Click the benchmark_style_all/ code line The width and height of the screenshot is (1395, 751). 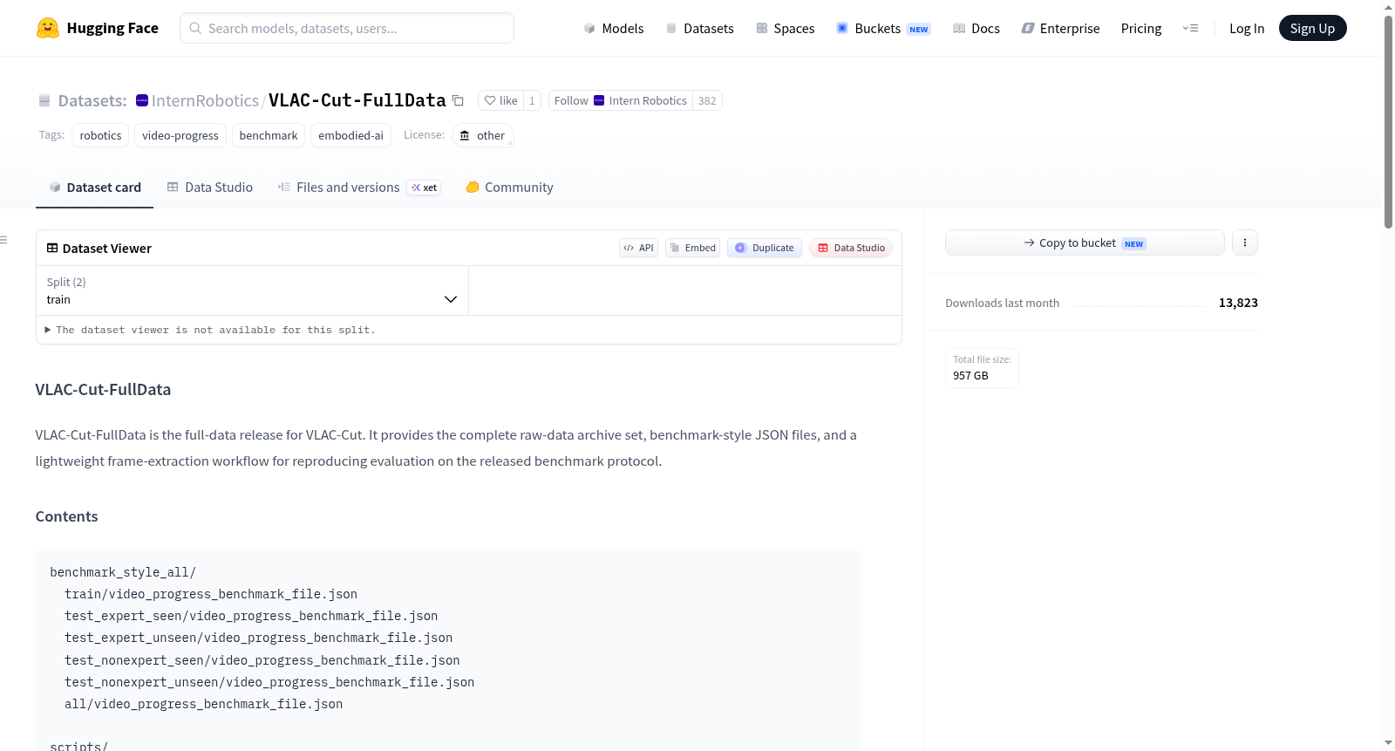click(123, 572)
